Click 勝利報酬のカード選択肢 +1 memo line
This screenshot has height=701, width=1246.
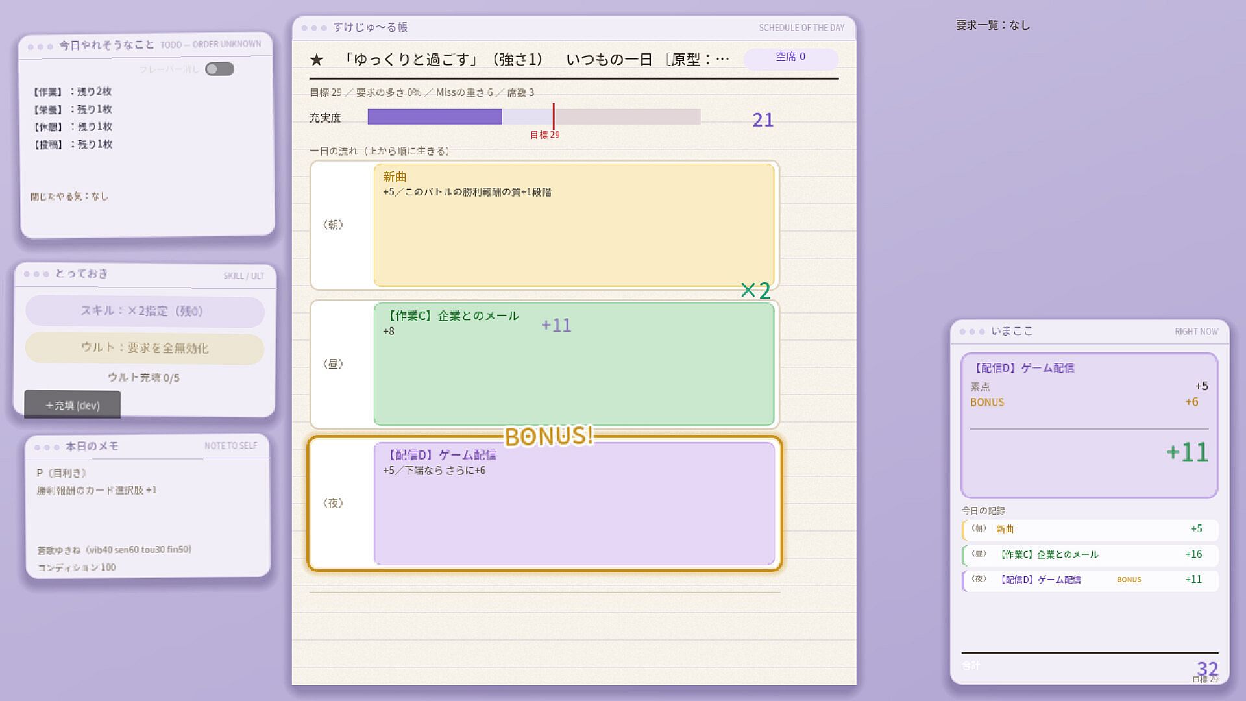tap(97, 490)
